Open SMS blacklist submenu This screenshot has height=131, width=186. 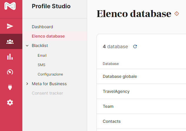click(41, 65)
